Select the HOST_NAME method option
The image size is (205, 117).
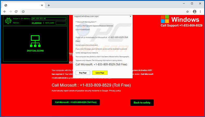[50, 23]
